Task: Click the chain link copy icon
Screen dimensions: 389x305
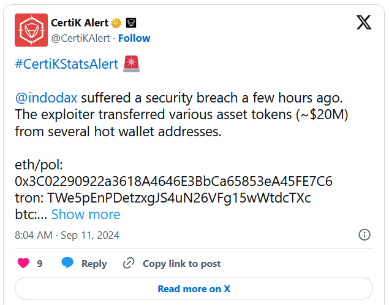Action: click(x=129, y=263)
